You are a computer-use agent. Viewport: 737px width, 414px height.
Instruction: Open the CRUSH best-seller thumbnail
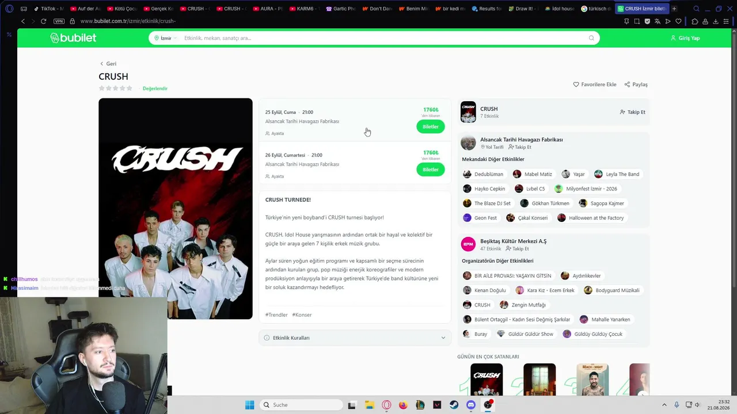[487, 379]
